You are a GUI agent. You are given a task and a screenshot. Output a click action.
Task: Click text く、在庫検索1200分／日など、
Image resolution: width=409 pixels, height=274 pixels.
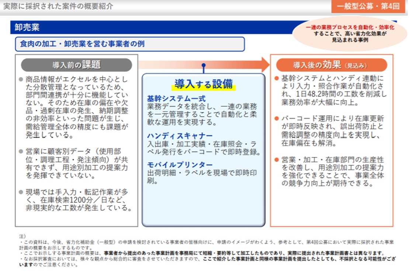point(76,200)
